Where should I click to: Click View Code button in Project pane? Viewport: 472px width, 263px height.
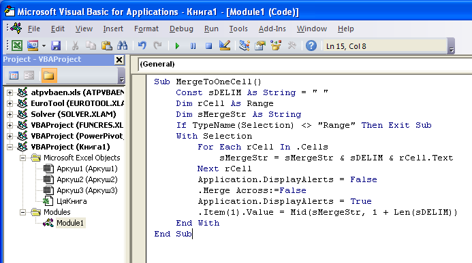14,75
